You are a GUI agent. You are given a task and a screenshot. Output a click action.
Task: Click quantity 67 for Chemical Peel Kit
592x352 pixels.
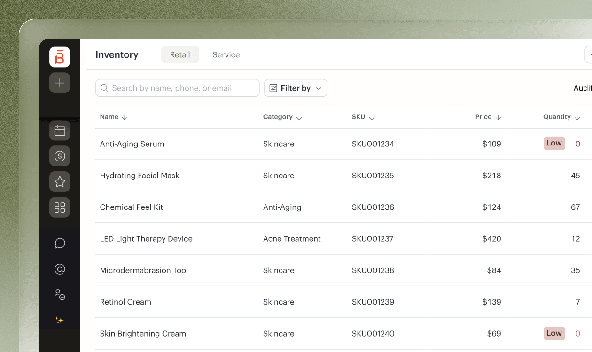tap(576, 207)
